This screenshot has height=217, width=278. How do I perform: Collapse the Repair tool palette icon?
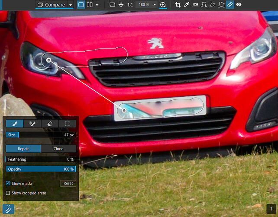point(8,209)
